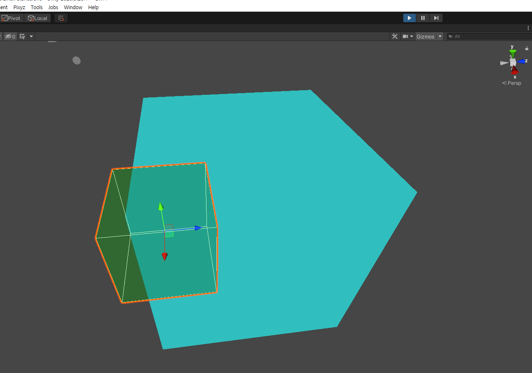Click the scene view wrench tool settings icon

click(395, 36)
